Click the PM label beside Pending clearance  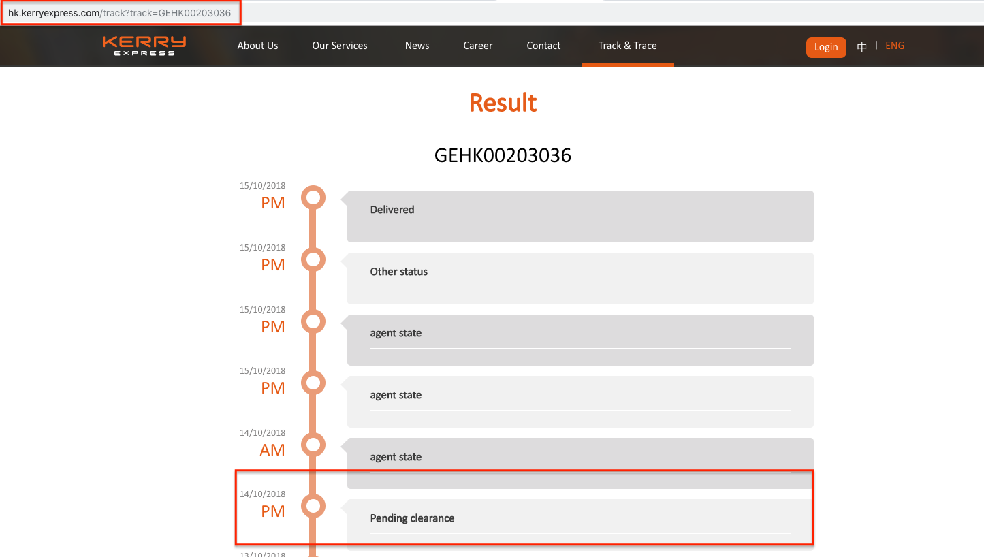pyautogui.click(x=273, y=511)
